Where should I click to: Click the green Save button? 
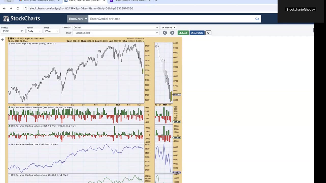pos(183,33)
